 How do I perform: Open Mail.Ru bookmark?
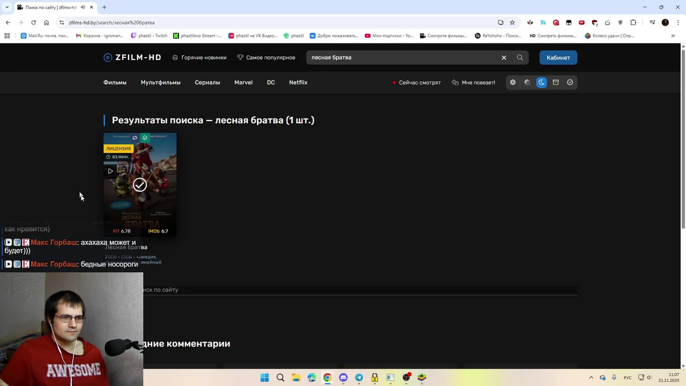(44, 36)
